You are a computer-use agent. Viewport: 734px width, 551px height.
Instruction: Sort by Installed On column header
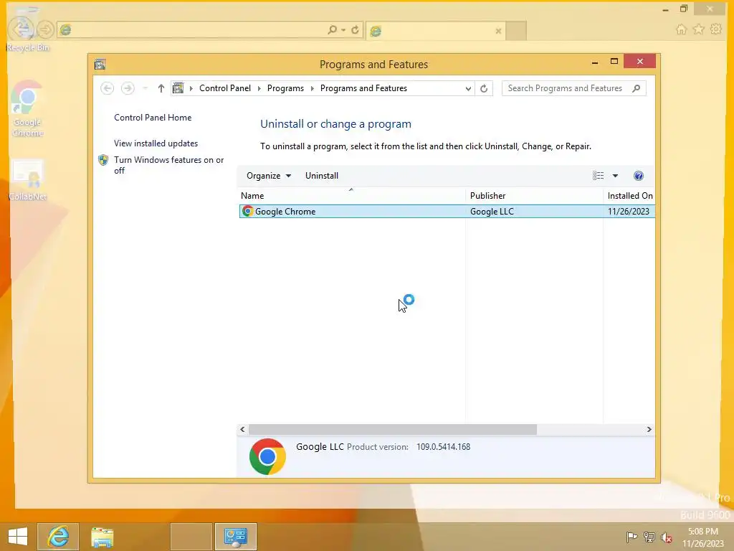pos(629,195)
